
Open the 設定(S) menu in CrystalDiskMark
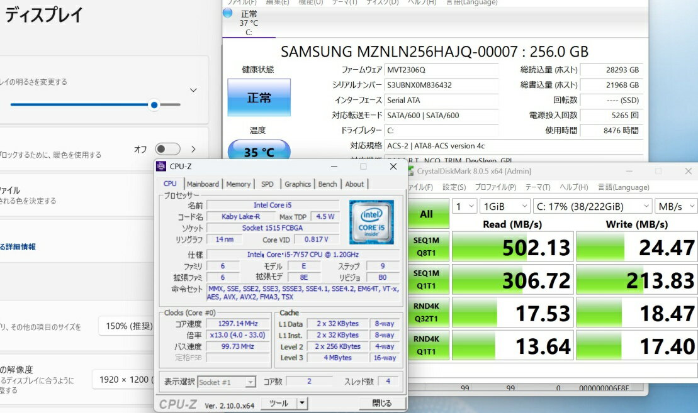click(x=454, y=187)
